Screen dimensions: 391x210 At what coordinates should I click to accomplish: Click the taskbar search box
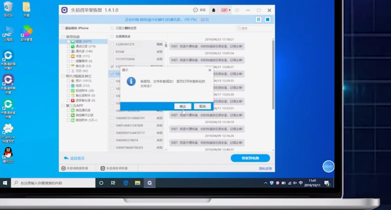tap(53, 183)
